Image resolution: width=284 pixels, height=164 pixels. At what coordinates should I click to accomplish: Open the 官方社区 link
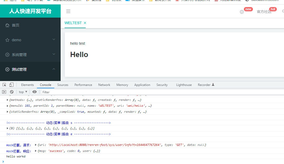tap(264, 12)
